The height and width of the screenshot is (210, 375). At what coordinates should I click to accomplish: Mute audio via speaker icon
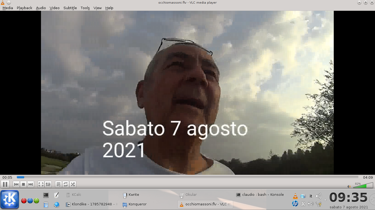point(349,186)
